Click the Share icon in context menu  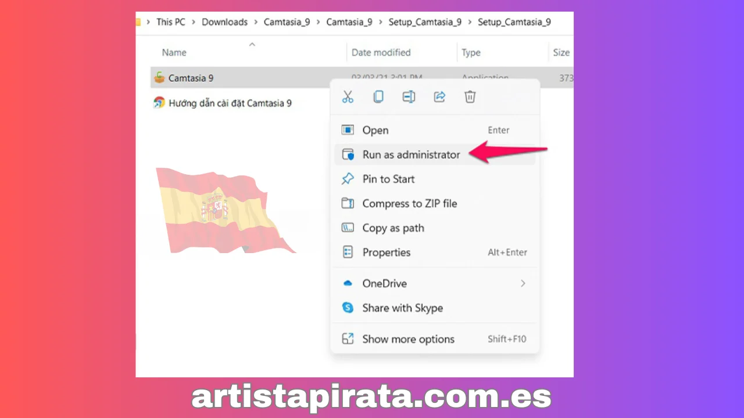(x=439, y=97)
